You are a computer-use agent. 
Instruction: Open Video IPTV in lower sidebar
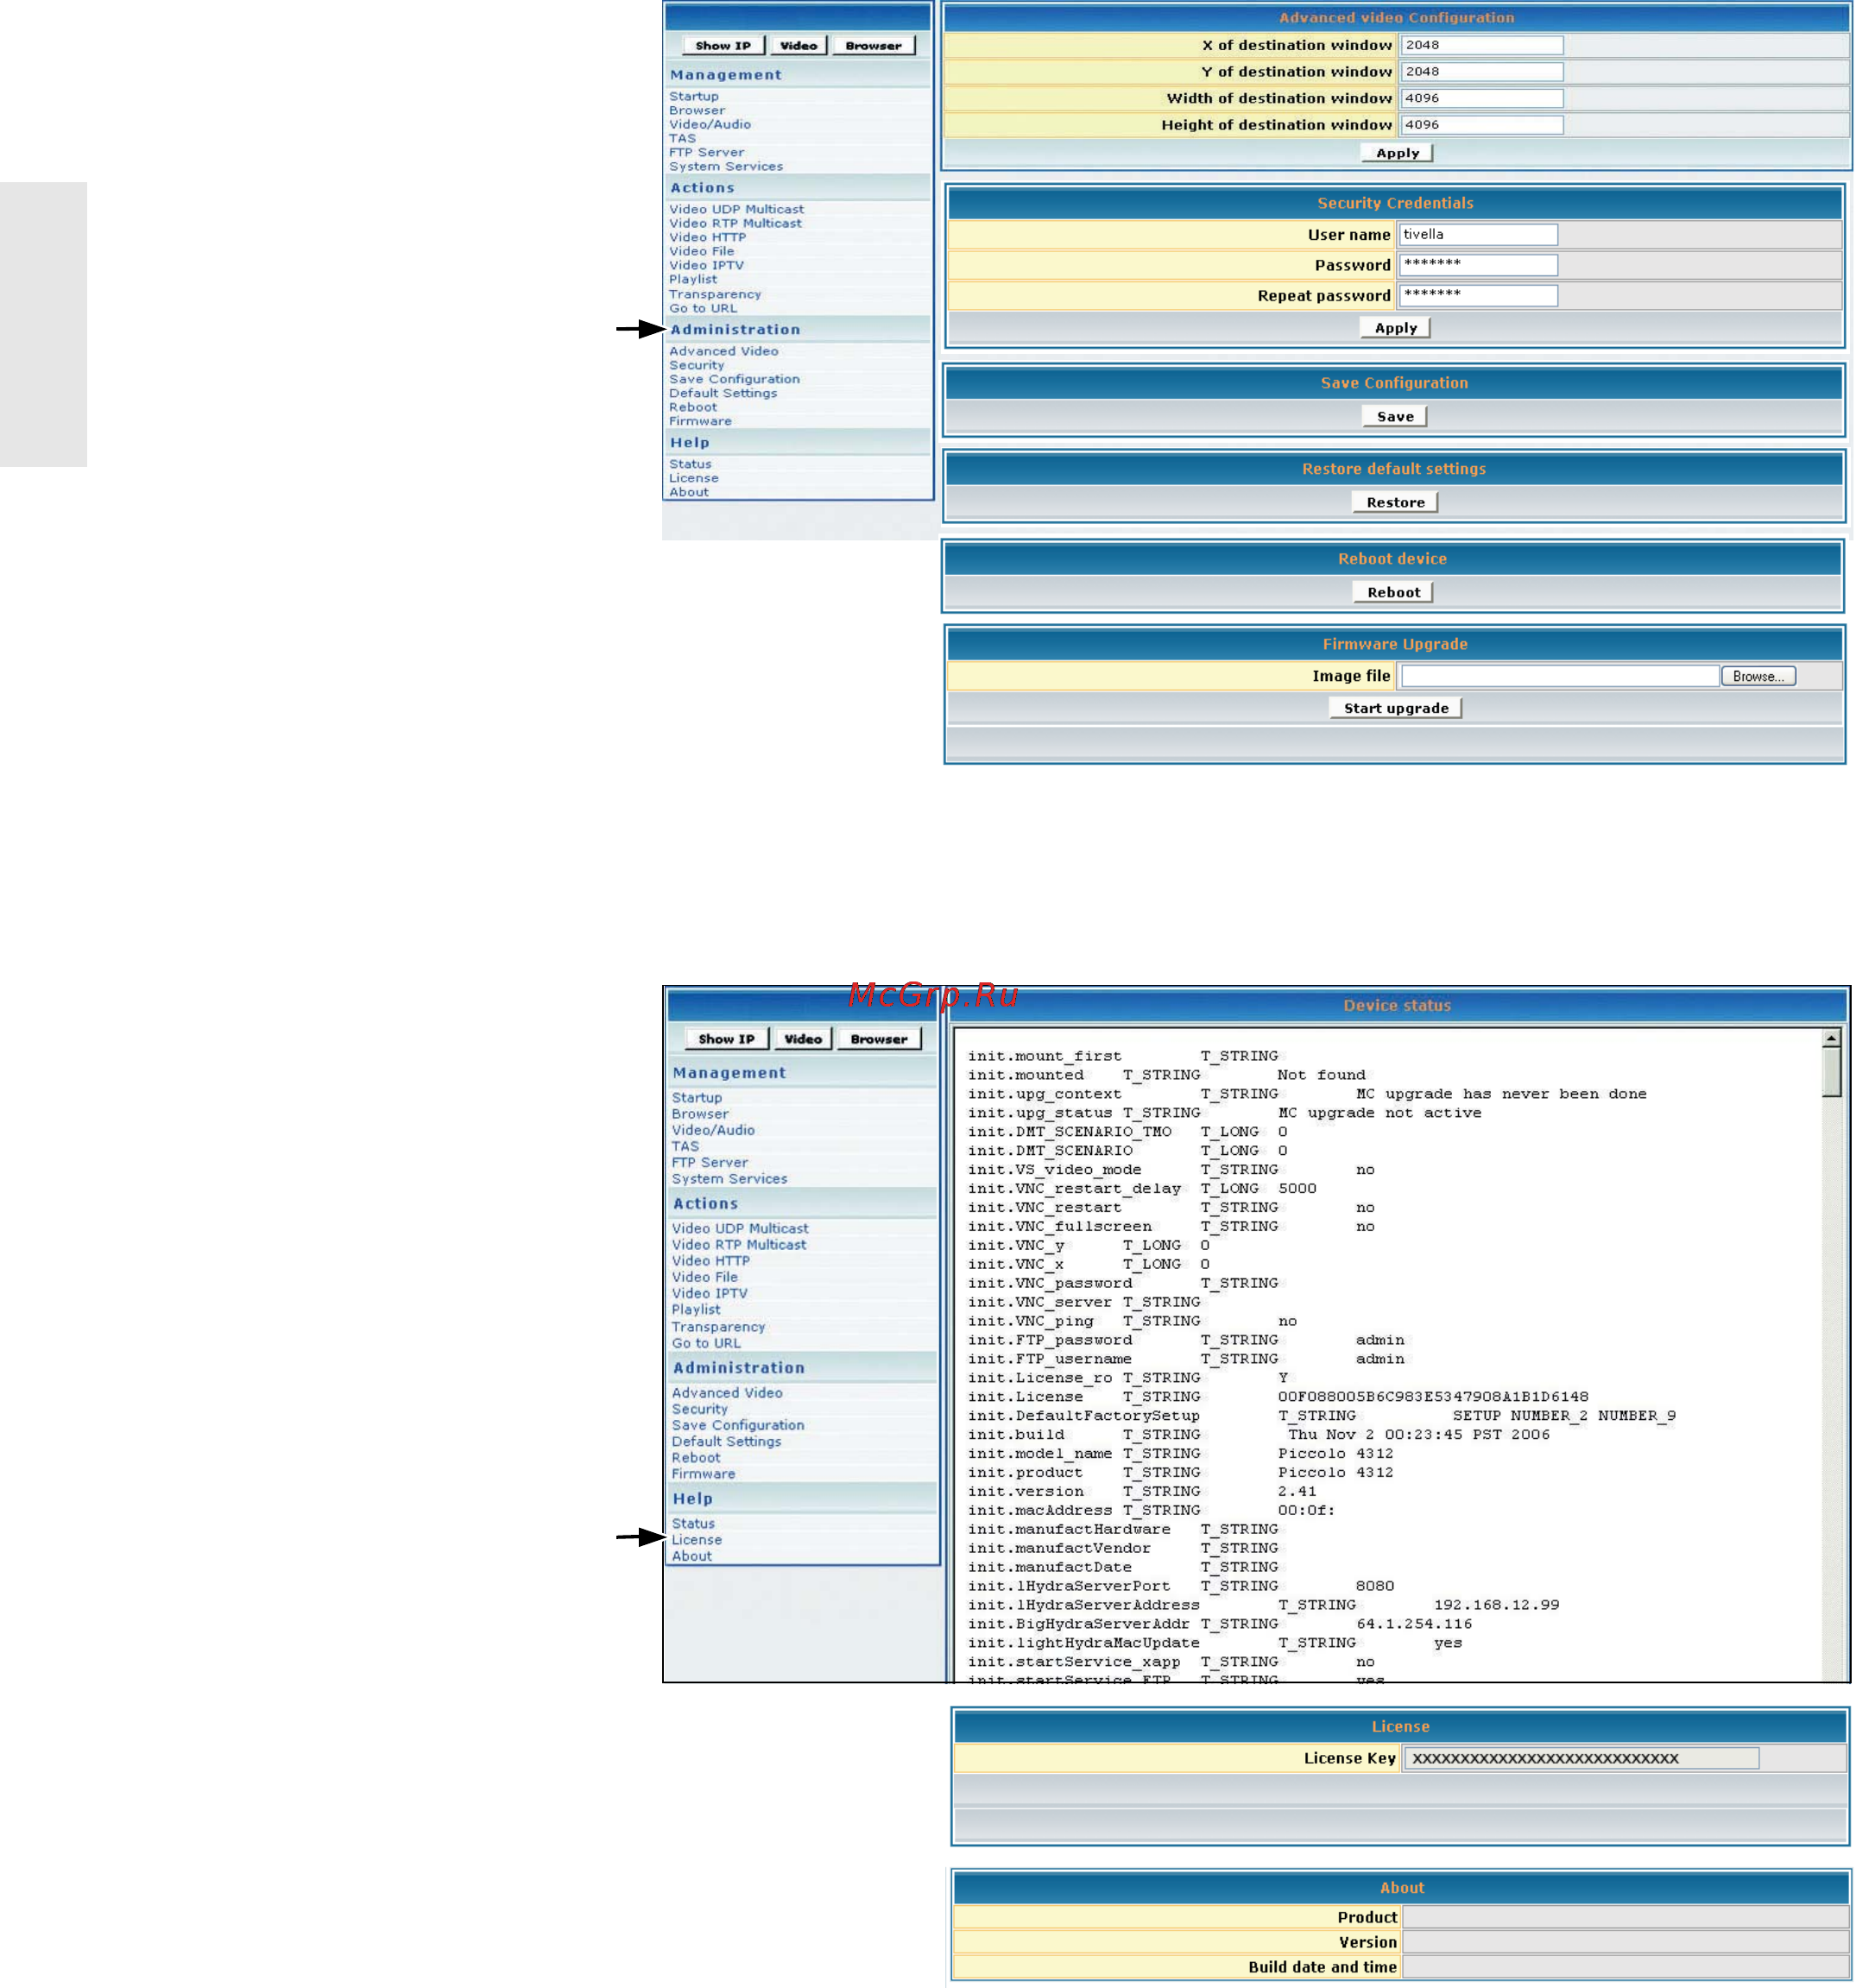pyautogui.click(x=709, y=1294)
